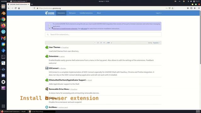Launch Terminal from the dock
Viewport: 201px width, 113px height.
click(3, 57)
